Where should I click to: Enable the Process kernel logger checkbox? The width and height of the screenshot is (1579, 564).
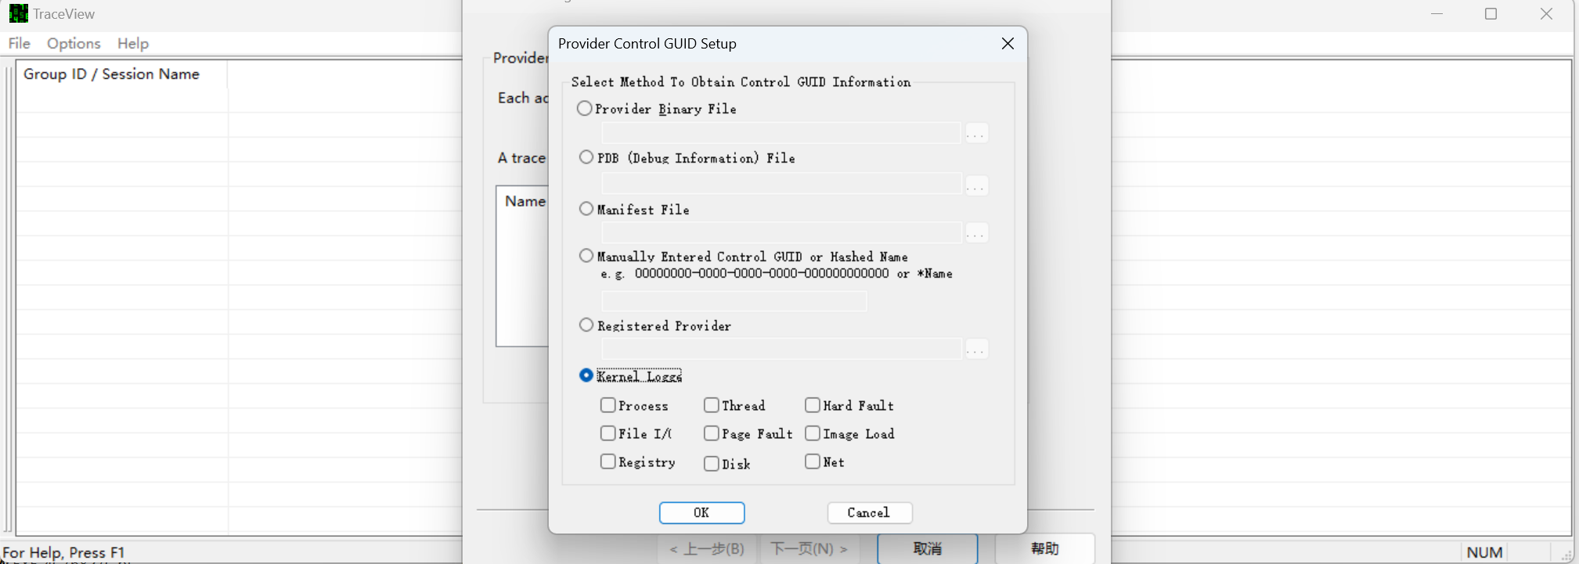(x=608, y=405)
